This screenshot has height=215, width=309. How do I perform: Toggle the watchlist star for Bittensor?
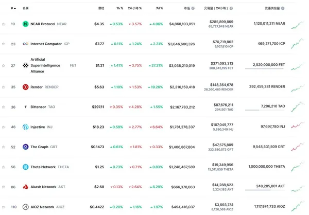tap(4, 107)
